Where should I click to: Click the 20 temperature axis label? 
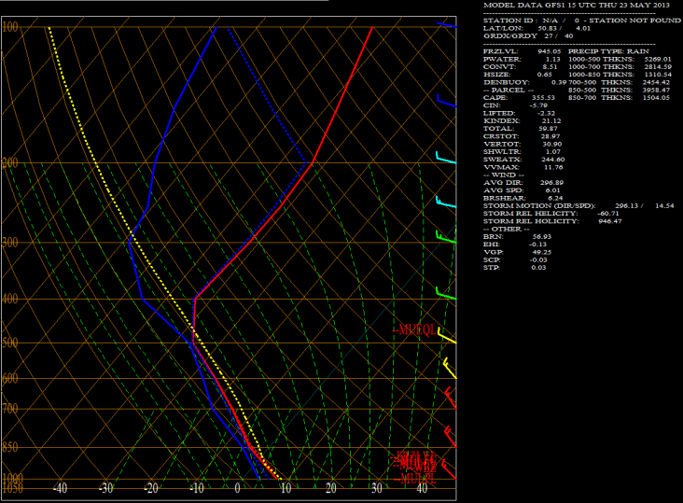coord(331,488)
